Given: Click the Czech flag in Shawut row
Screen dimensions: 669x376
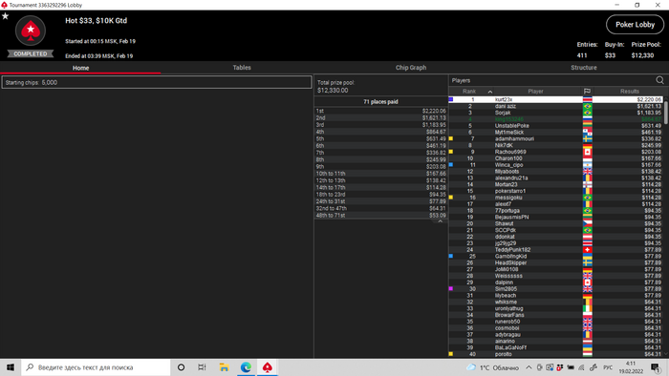Looking at the screenshot, I should point(588,223).
